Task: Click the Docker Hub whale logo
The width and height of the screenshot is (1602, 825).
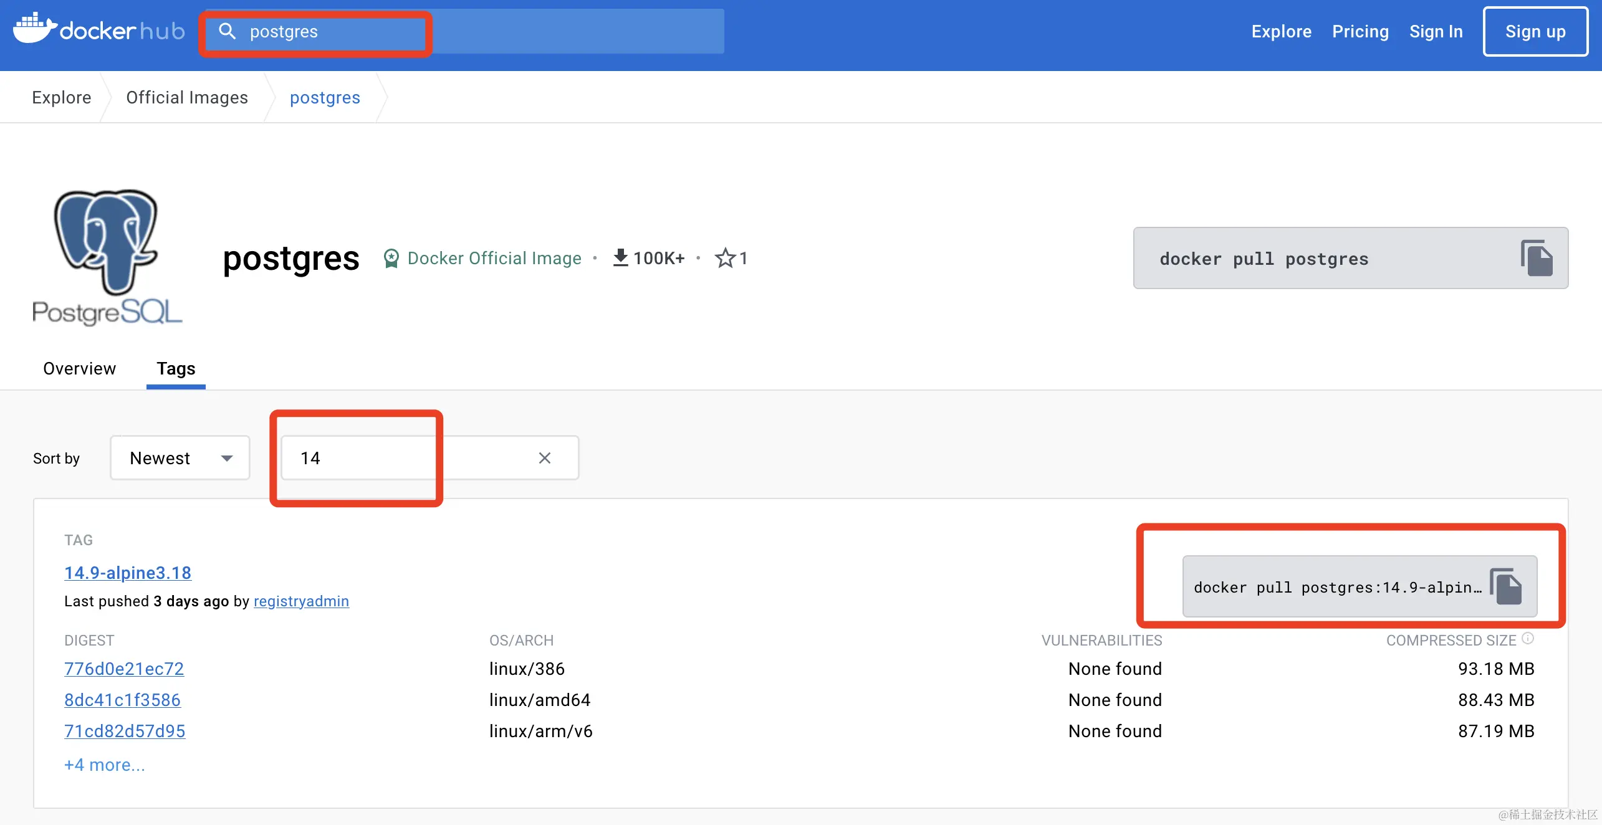Action: [x=35, y=28]
